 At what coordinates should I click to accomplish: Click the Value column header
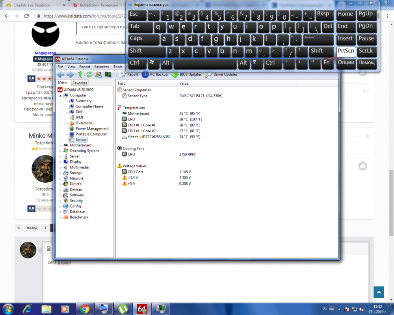coord(237,83)
